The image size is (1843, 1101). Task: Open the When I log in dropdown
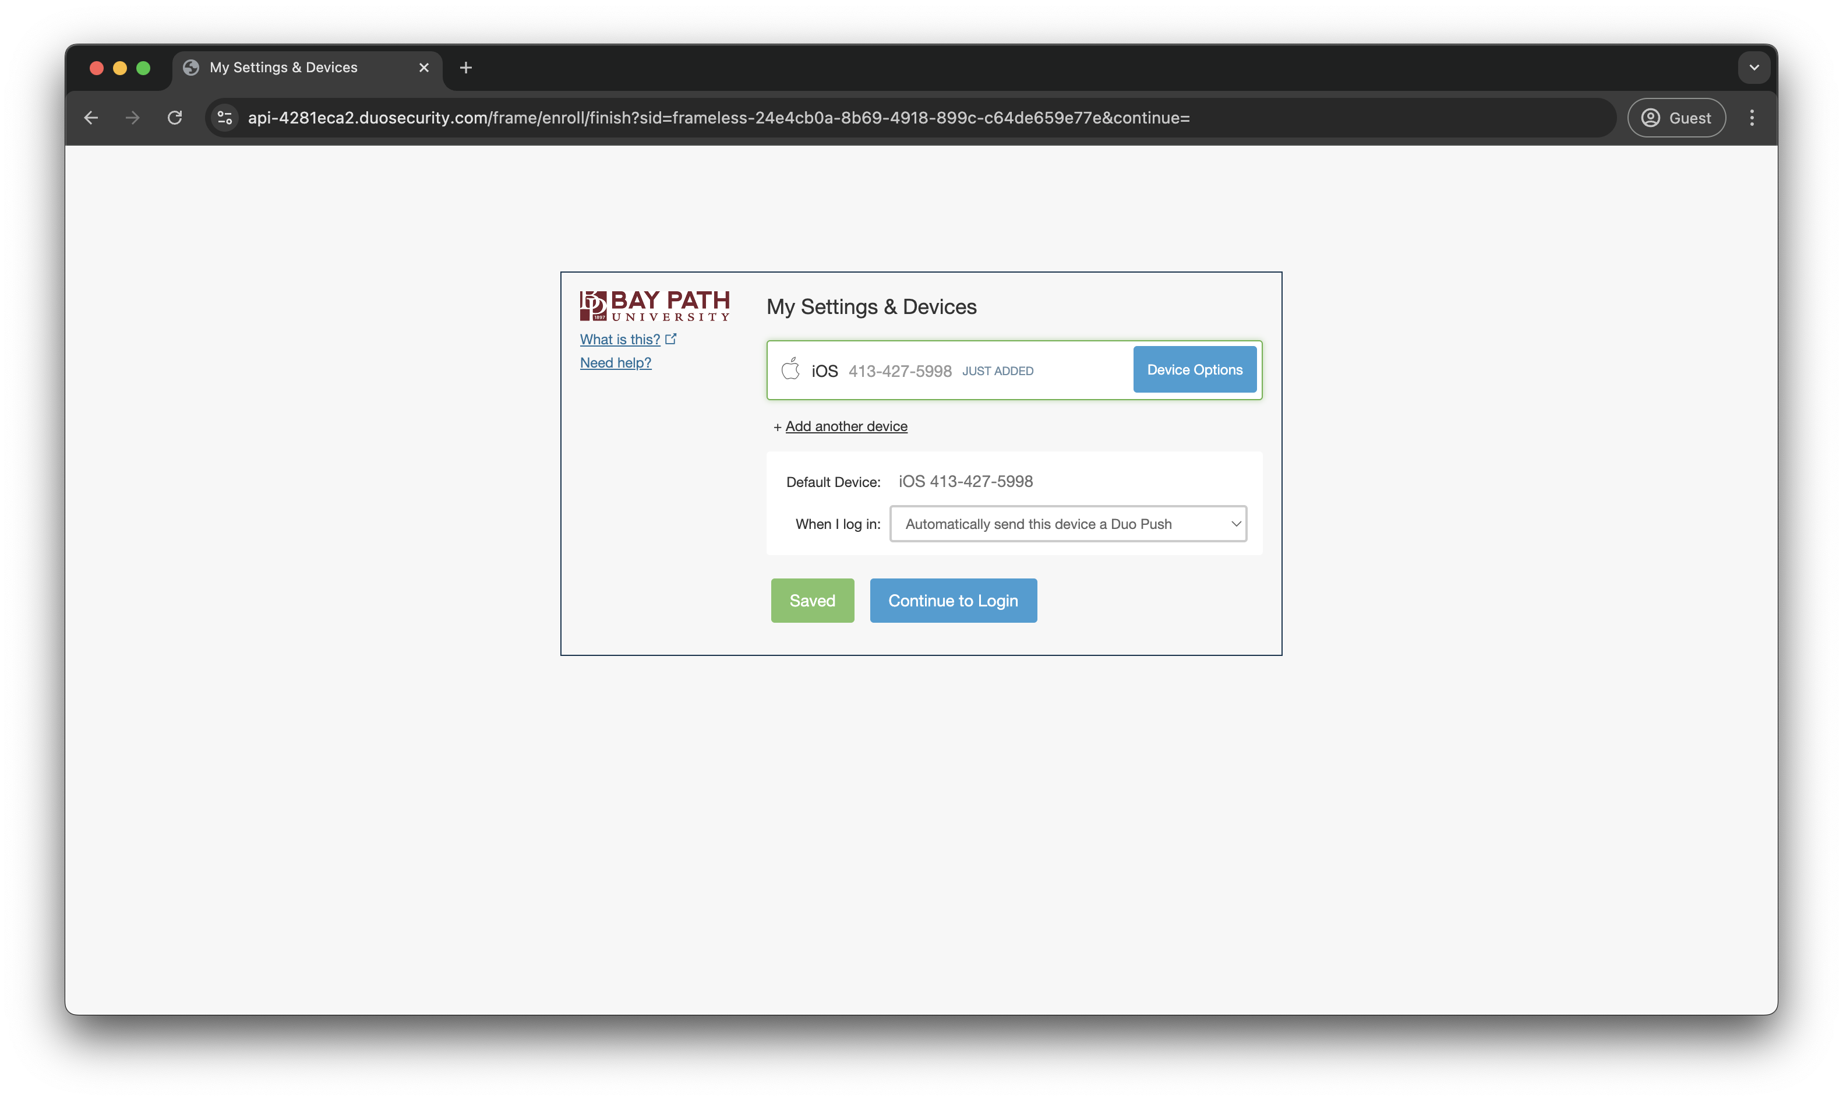[1068, 524]
